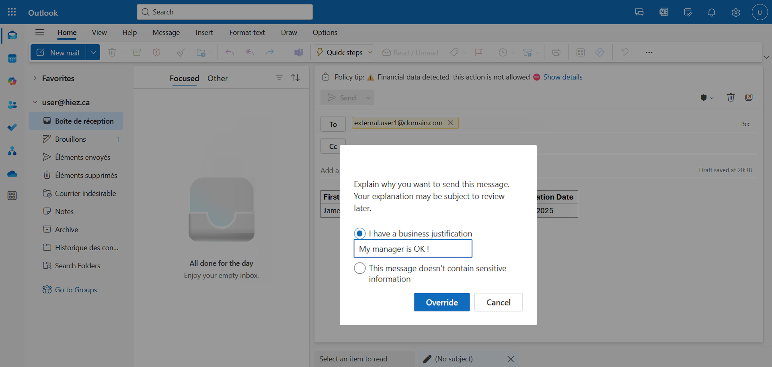
Task: Click the notifications bell icon
Action: pyautogui.click(x=711, y=12)
